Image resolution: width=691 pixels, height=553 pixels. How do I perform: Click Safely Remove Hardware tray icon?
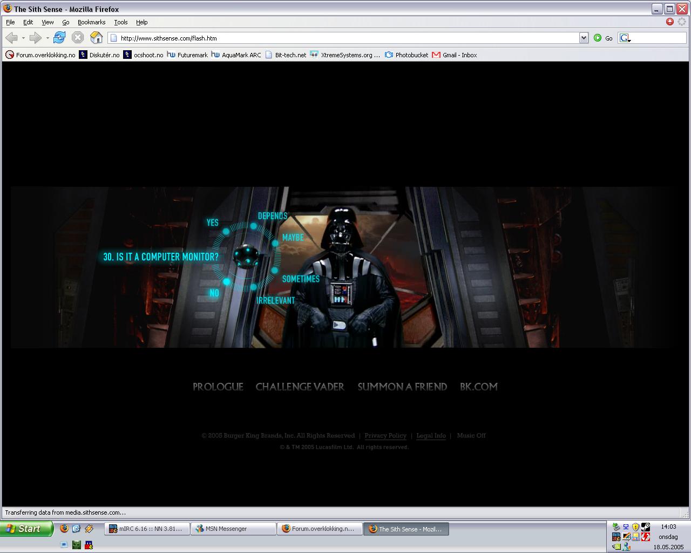[x=616, y=527]
